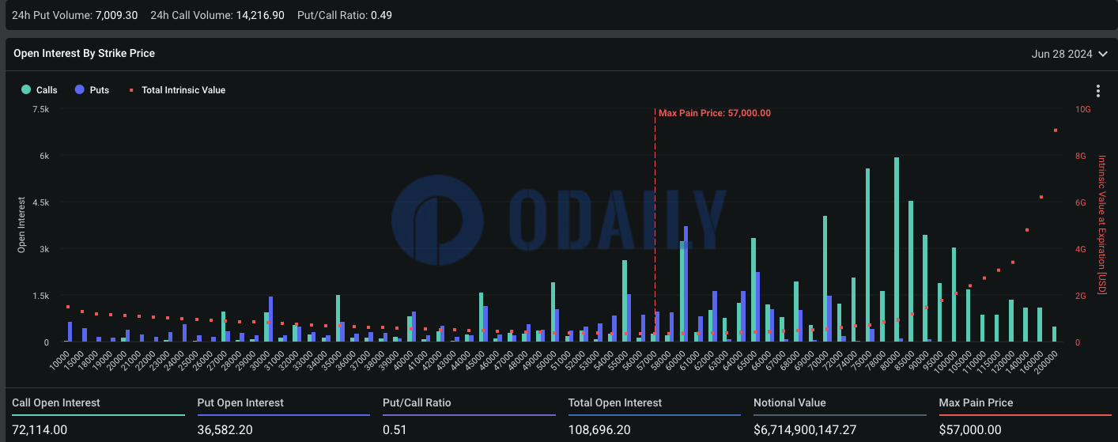1118x442 pixels.
Task: Select the tallest Calls bar at strike 80000
Action: point(897,249)
